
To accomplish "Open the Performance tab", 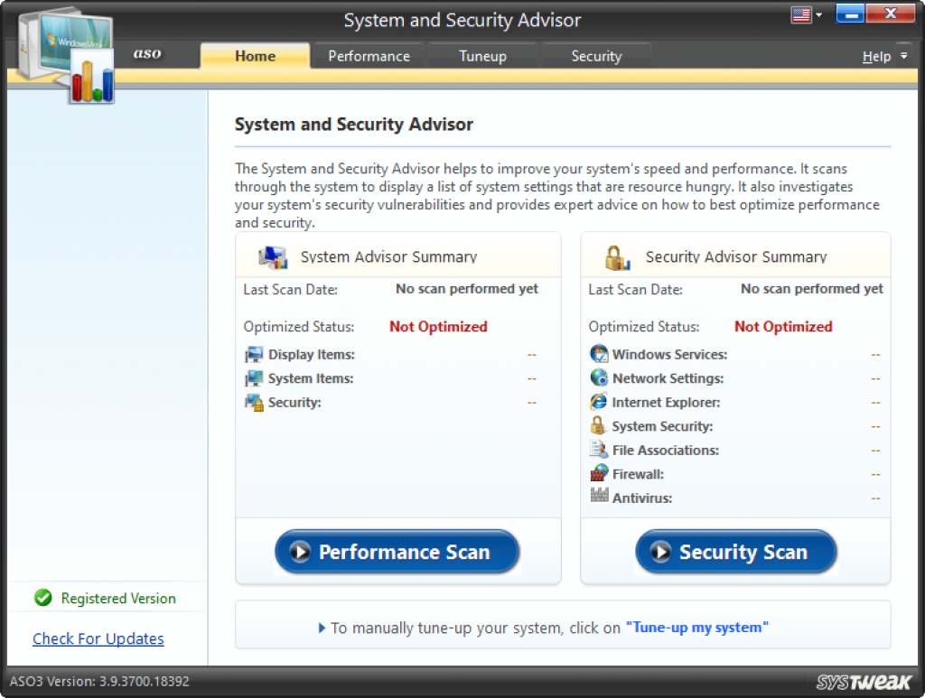I will coord(369,56).
